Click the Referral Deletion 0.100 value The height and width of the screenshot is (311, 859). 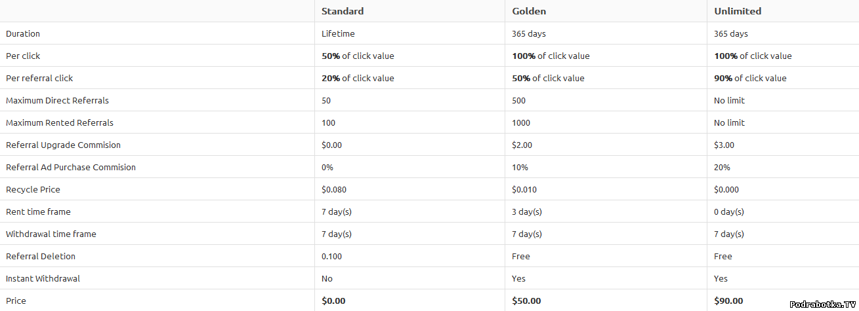(331, 256)
